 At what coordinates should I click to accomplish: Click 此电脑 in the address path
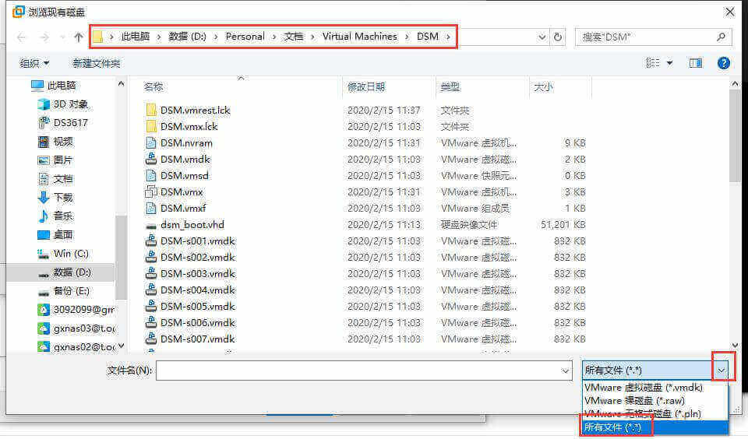[x=136, y=37]
